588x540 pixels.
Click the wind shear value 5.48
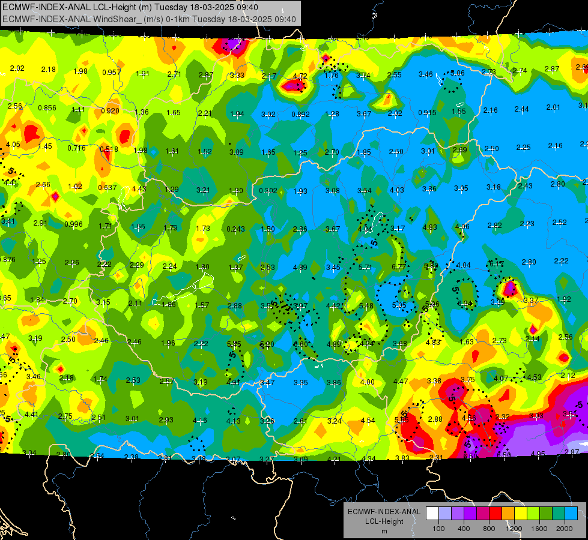[x=366, y=305]
